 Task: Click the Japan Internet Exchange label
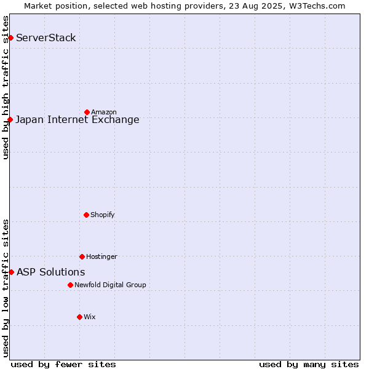[x=77, y=119]
